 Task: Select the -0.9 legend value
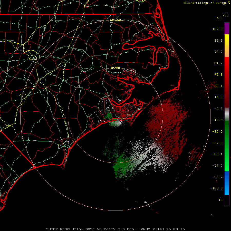(218, 109)
